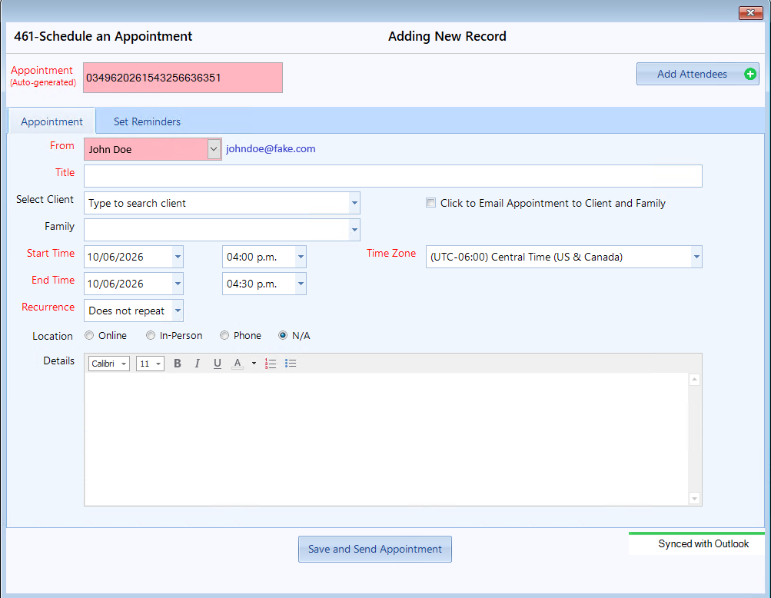Screen dimensions: 771x598
Task: Click the Adding New Record heading
Action: pos(447,36)
